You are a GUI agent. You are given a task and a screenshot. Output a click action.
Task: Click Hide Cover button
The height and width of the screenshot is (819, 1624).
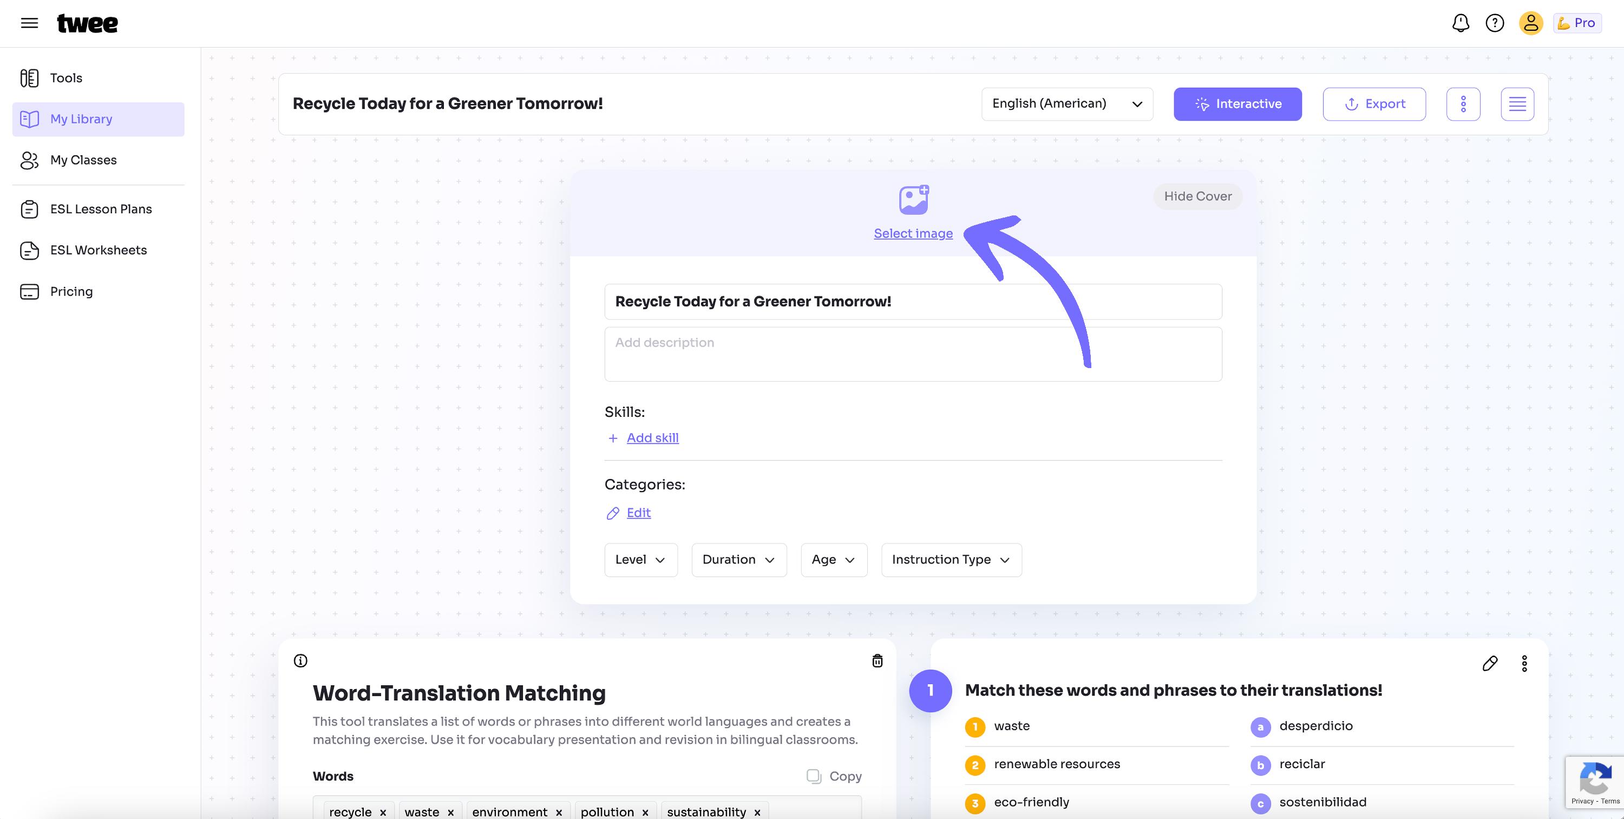click(1198, 196)
